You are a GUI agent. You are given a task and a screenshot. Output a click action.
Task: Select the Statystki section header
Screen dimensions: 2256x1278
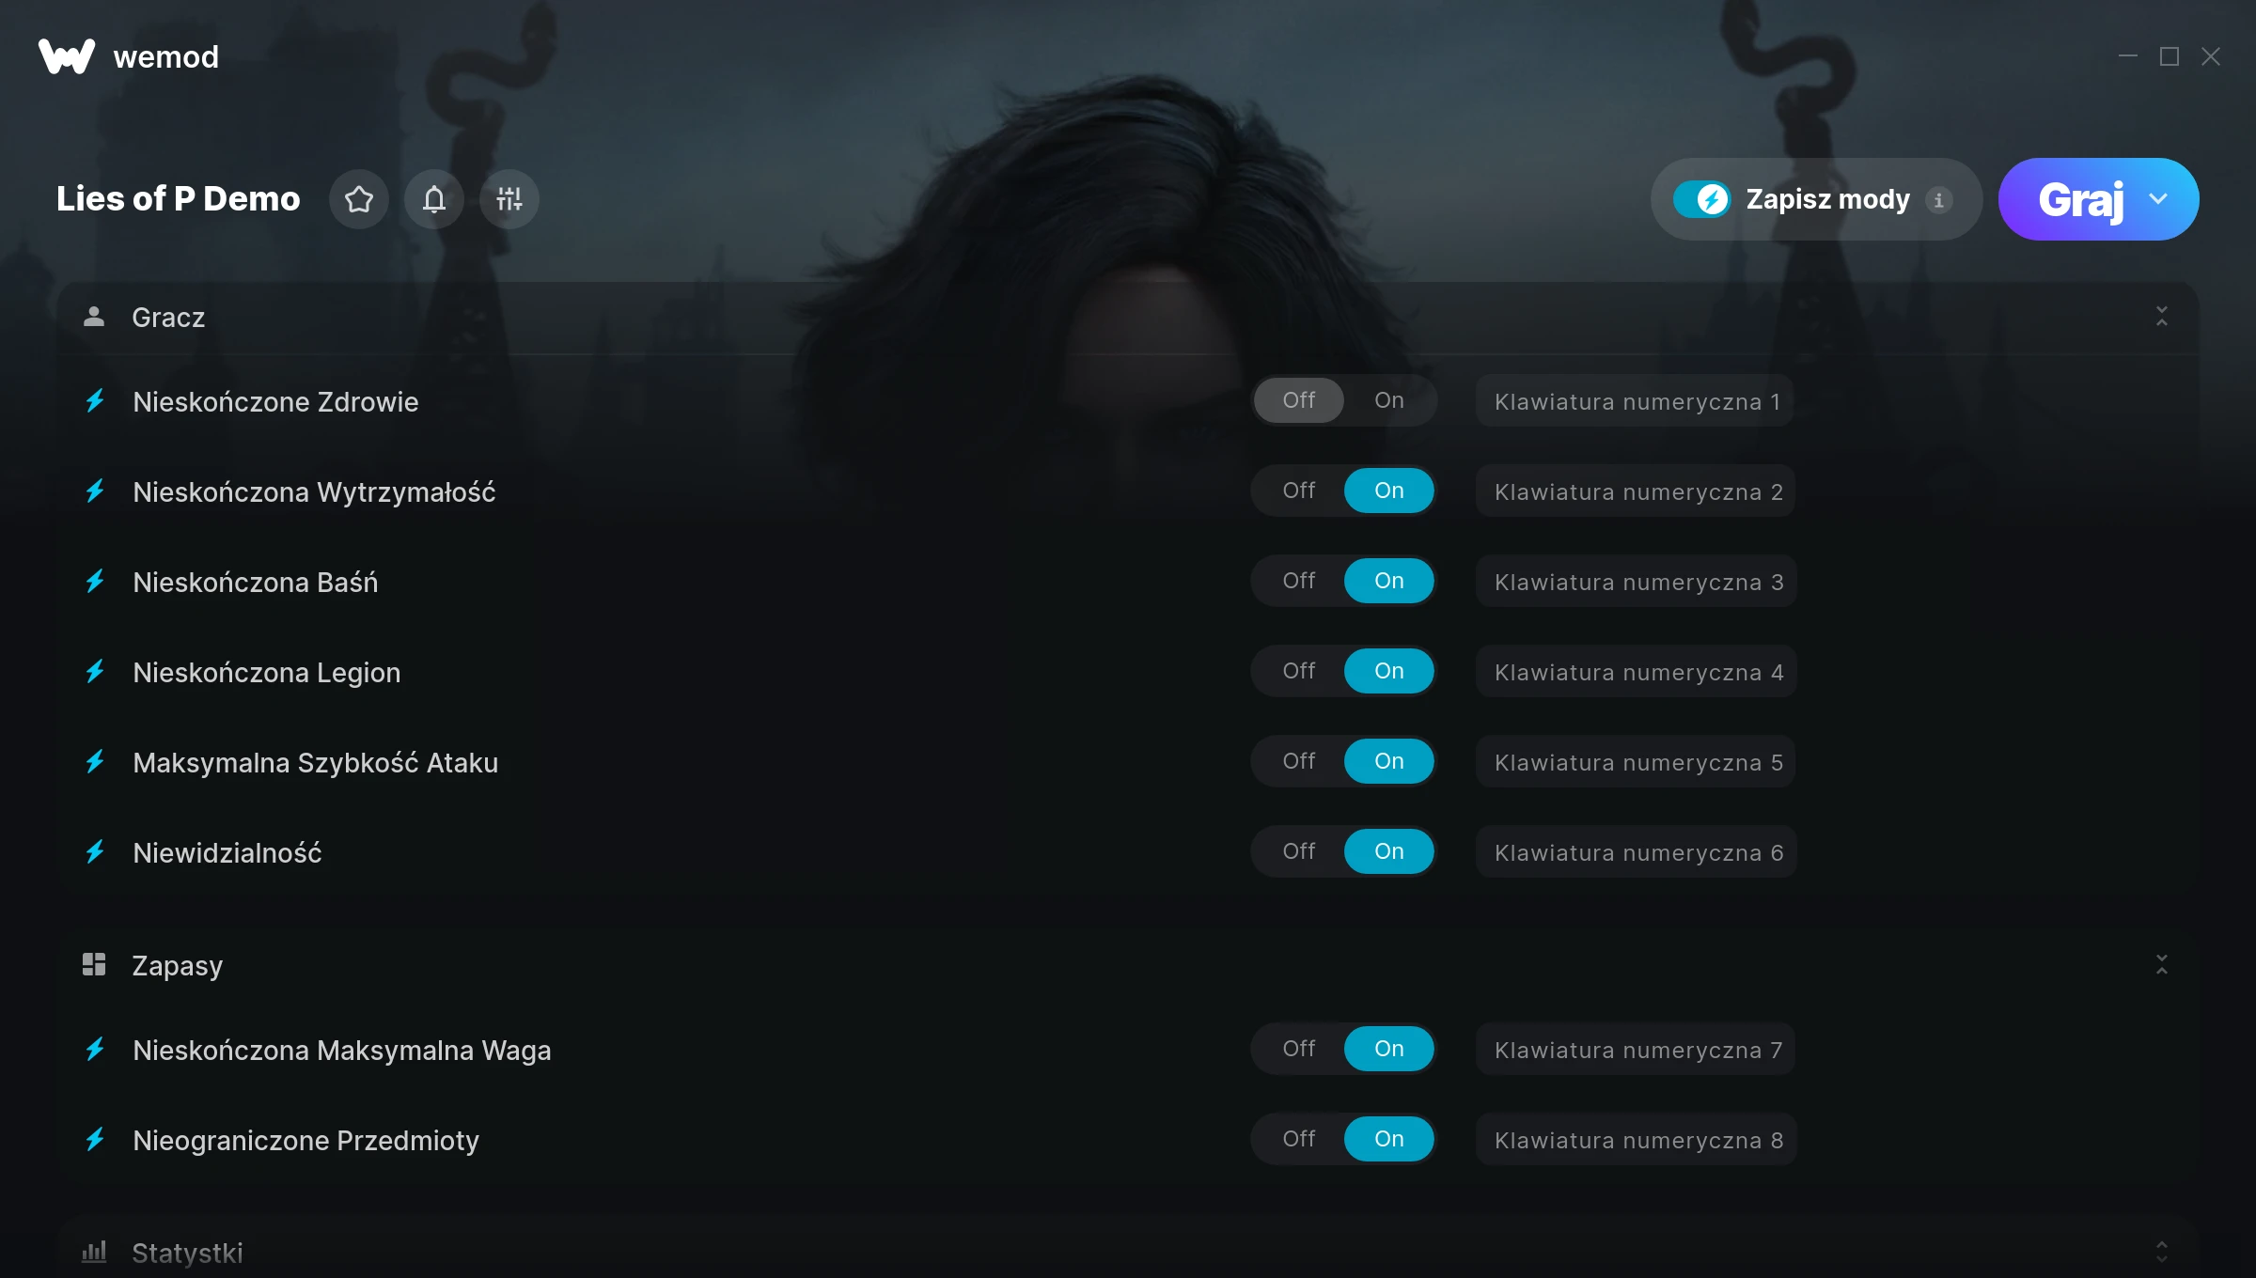[1128, 1252]
